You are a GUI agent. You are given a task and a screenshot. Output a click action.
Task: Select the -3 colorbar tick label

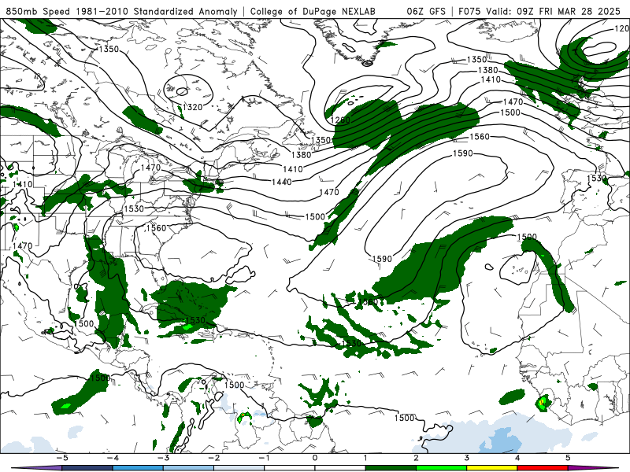(x=163, y=458)
